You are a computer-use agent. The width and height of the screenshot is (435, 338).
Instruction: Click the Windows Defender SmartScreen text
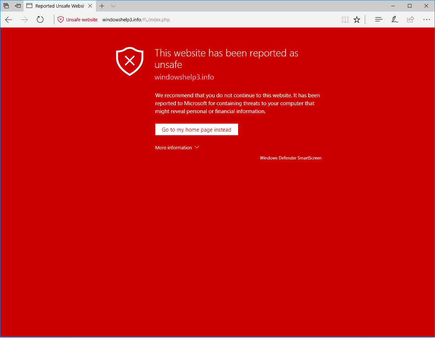click(x=291, y=158)
